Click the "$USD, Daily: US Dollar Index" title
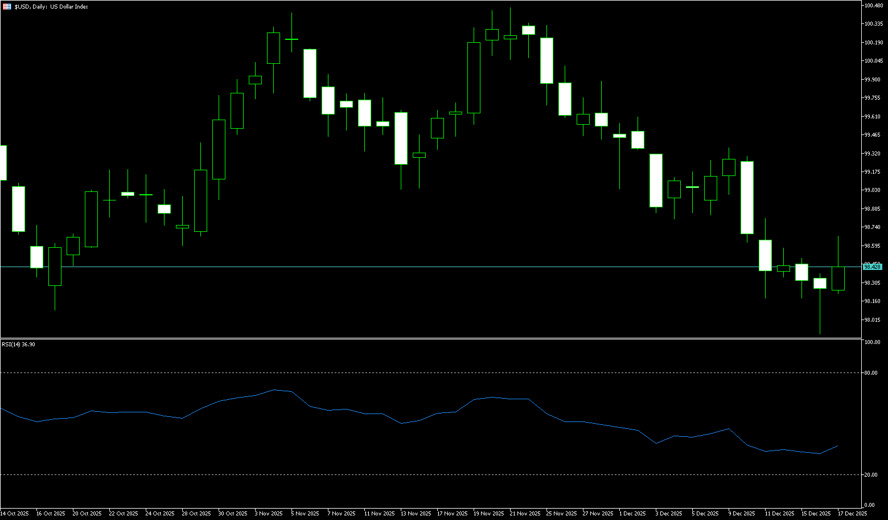Viewport: 888px width, 520px height. [51, 7]
